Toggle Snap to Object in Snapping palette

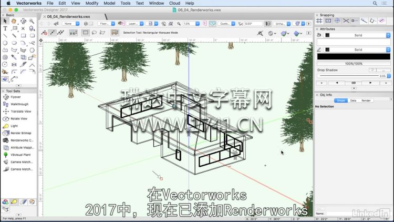(328, 21)
